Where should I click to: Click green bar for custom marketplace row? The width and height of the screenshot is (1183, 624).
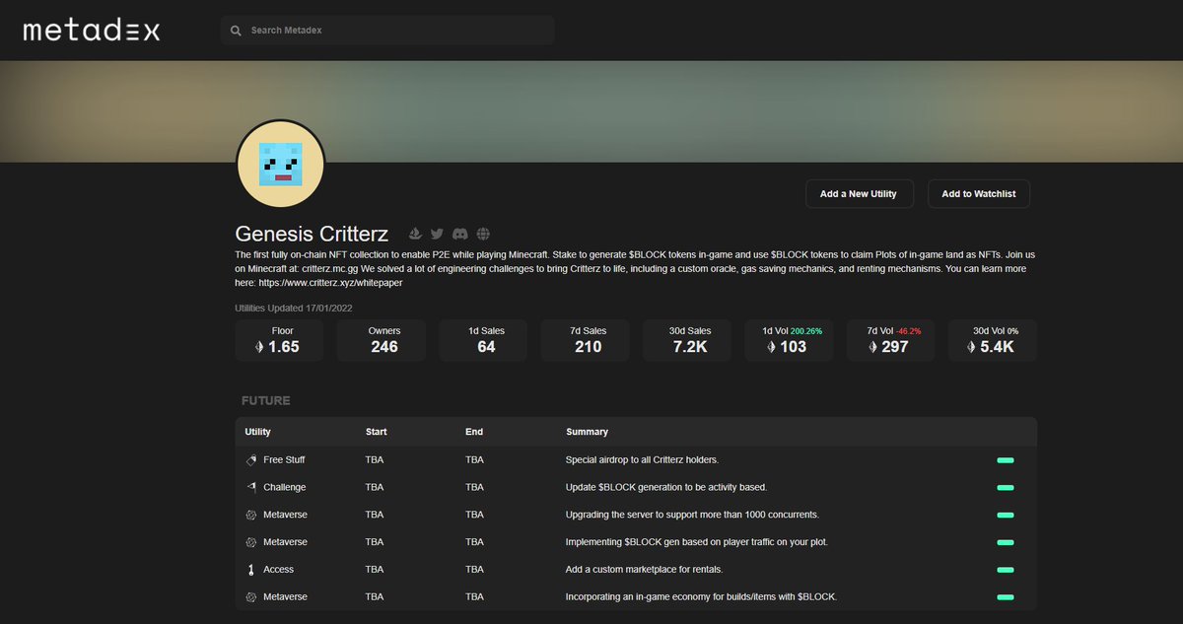(1006, 570)
